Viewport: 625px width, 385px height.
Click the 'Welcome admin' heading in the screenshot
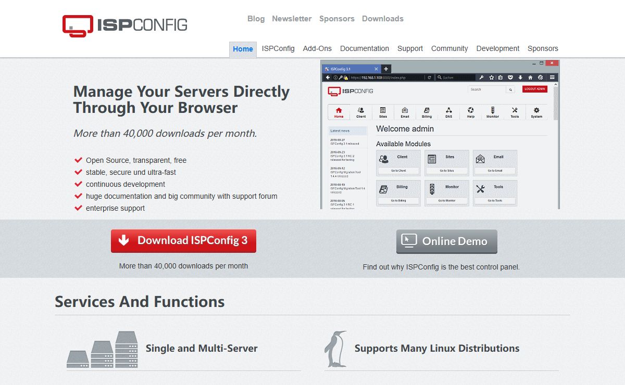point(405,129)
